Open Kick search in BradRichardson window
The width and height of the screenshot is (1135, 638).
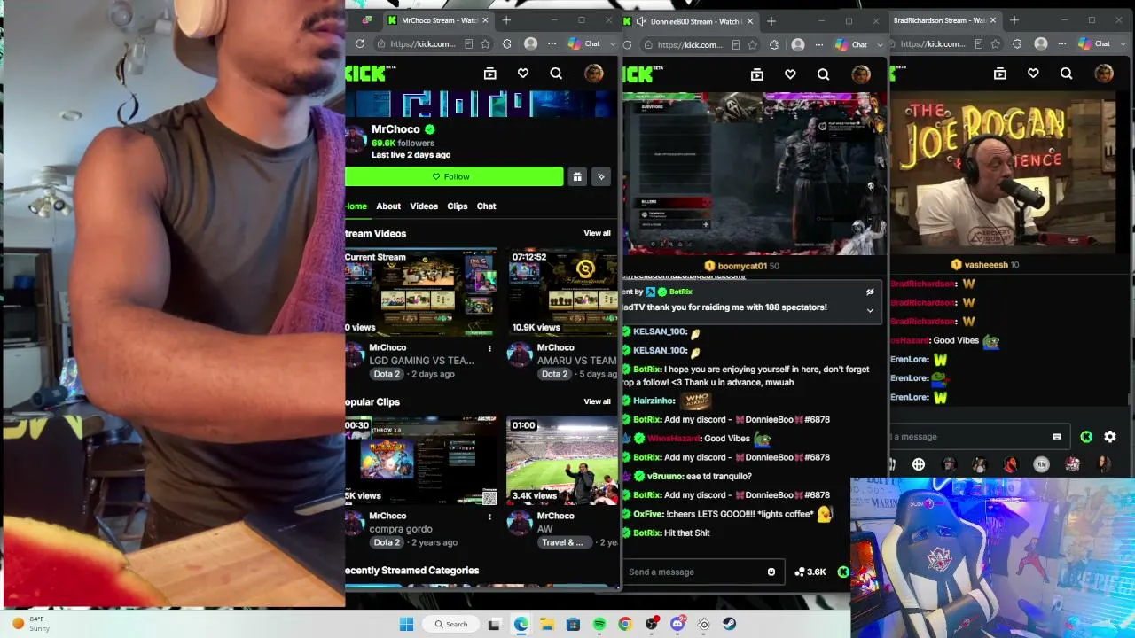coord(1067,74)
